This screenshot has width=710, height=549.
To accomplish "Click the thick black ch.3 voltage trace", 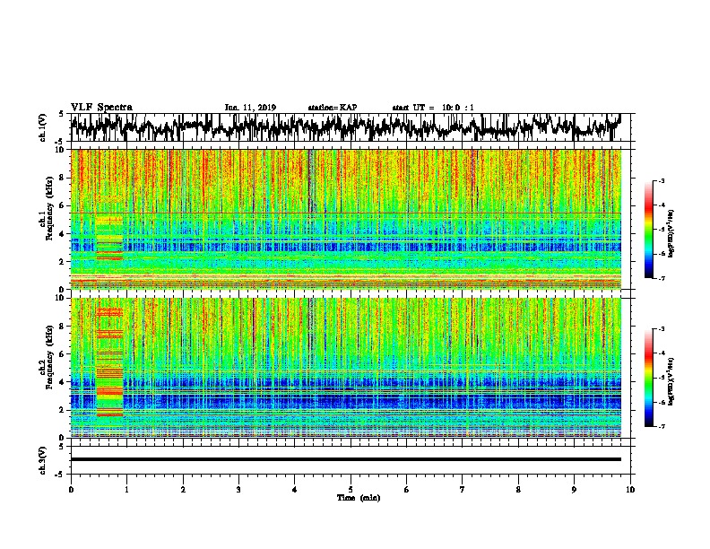I will 346,459.
